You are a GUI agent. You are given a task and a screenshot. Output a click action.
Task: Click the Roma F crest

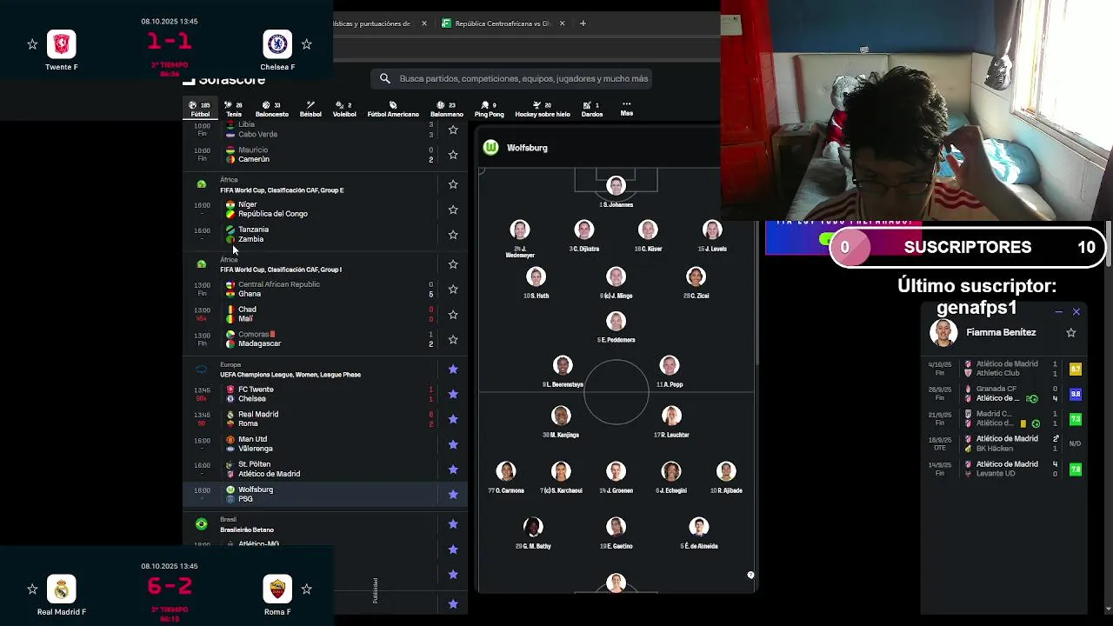277,589
